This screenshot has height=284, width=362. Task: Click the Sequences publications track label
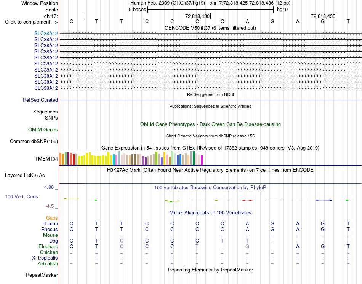pos(45,112)
